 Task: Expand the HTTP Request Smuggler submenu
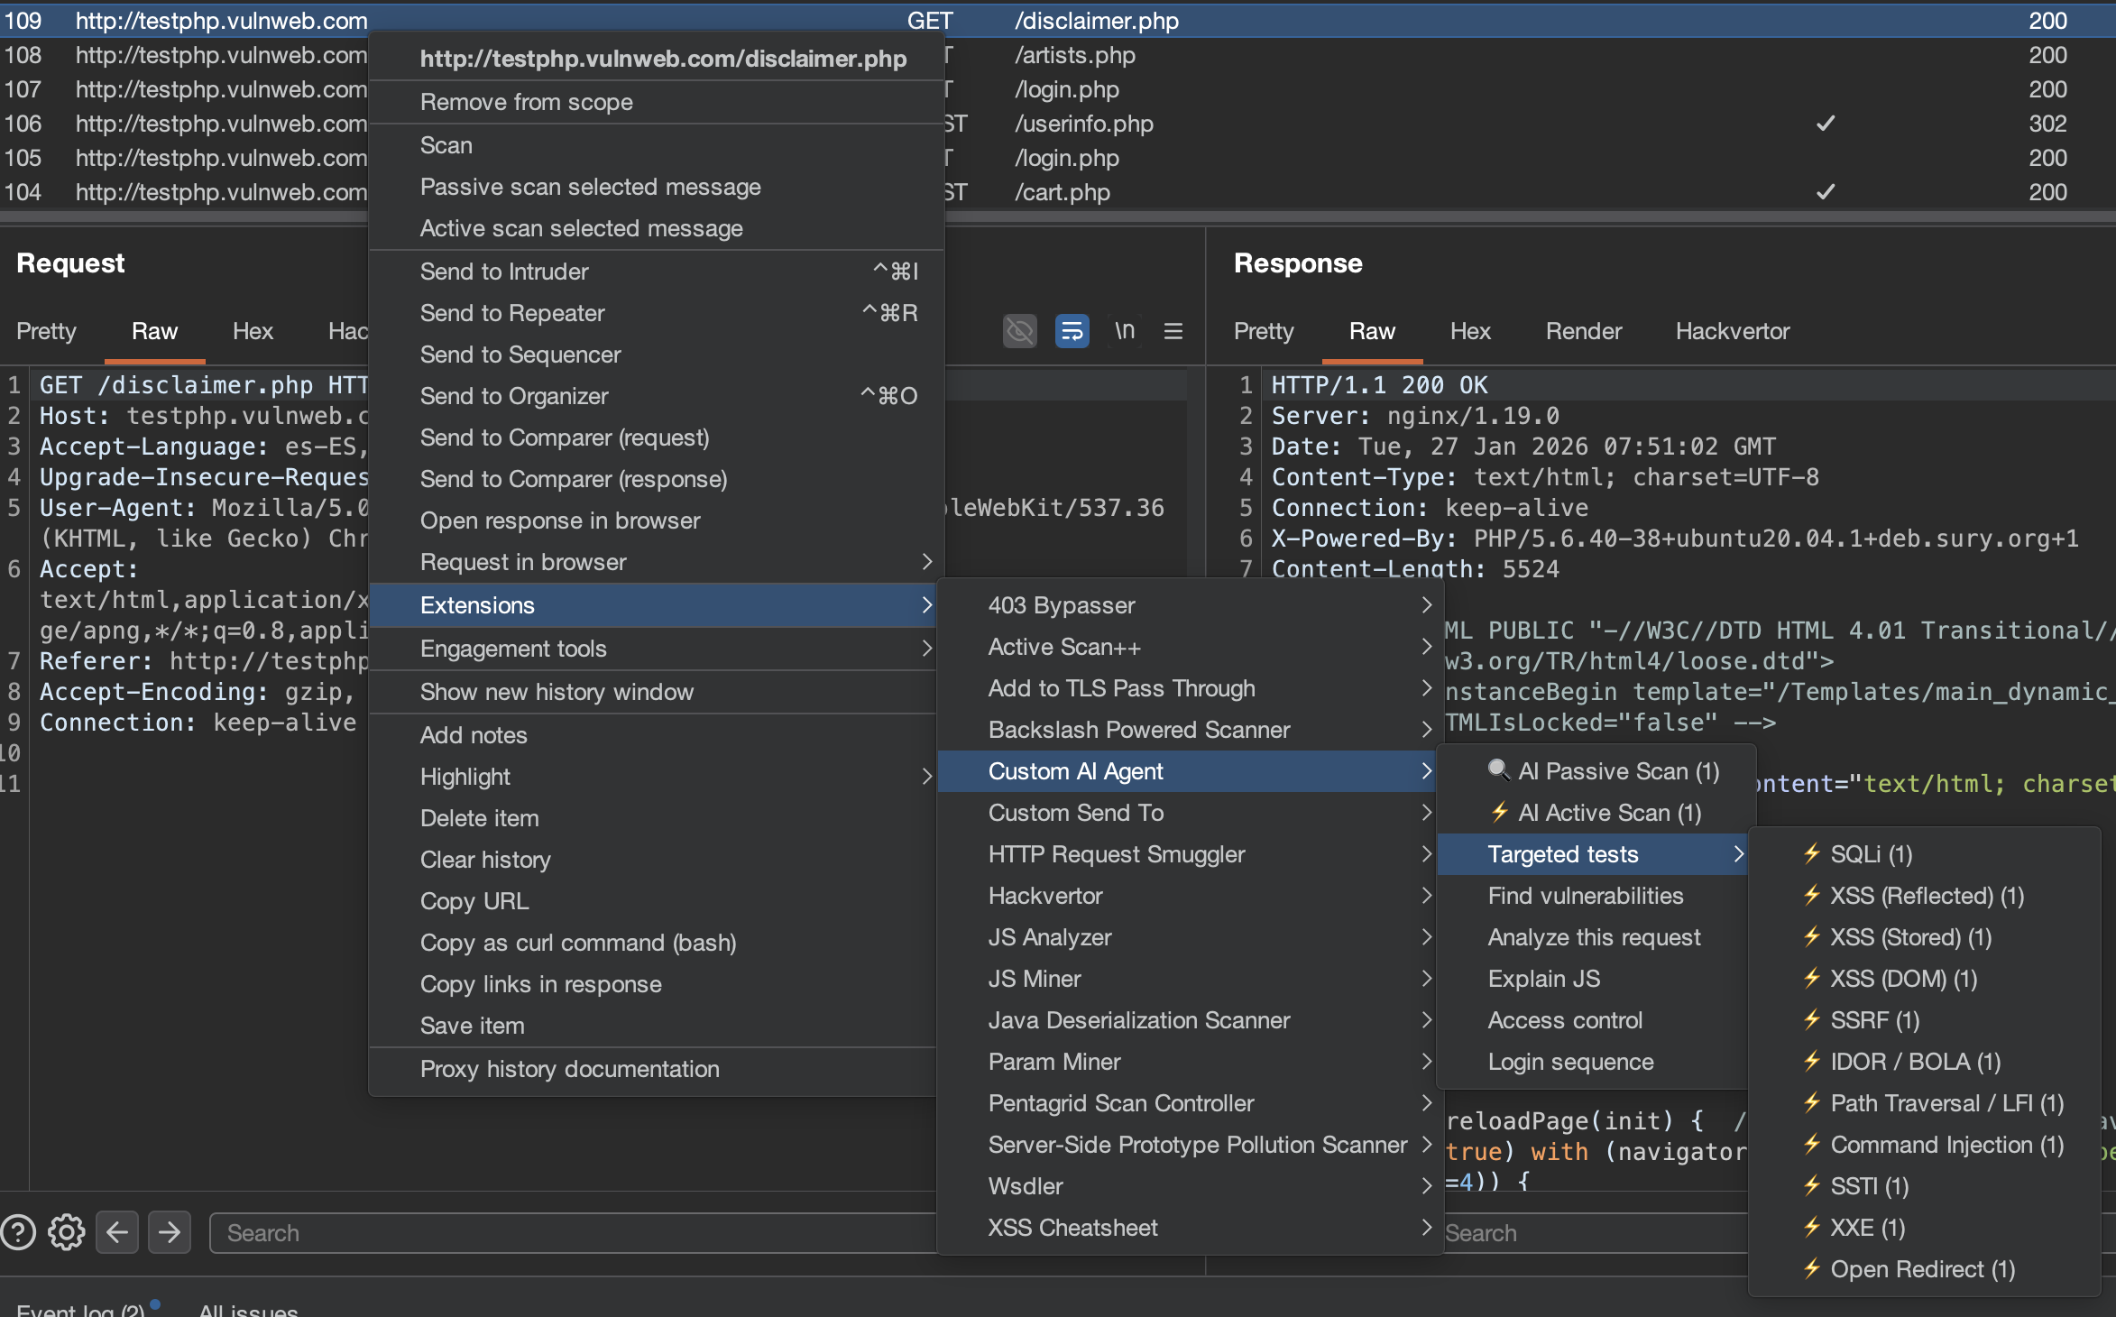pyautogui.click(x=1116, y=853)
